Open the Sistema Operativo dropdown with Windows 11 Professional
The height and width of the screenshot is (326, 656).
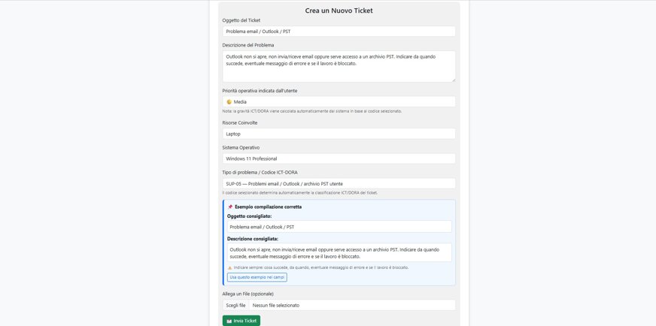pos(339,158)
